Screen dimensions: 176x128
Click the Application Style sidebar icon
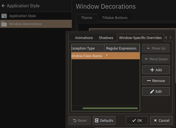(x=4, y=16)
